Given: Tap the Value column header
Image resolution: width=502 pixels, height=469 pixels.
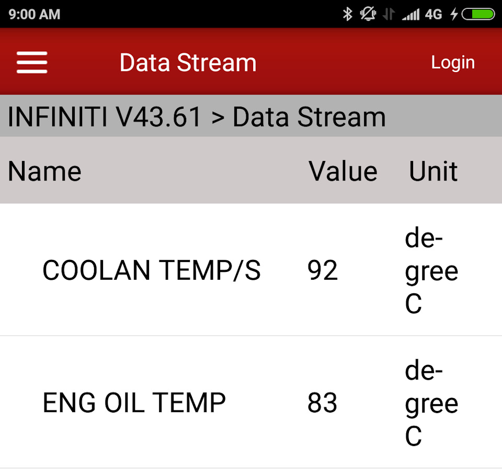Looking at the screenshot, I should coord(343,171).
